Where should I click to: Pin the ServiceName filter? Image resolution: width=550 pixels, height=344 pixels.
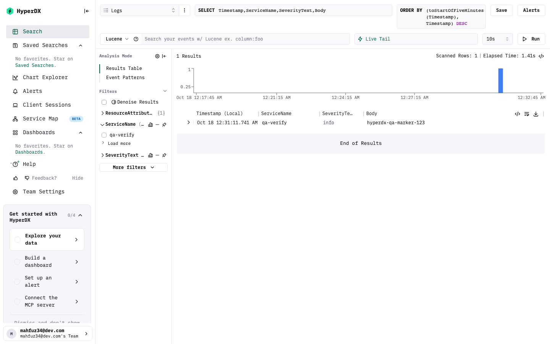(164, 125)
